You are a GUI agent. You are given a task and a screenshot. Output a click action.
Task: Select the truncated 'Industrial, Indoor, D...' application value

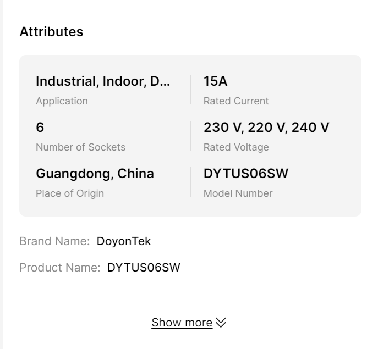point(103,81)
